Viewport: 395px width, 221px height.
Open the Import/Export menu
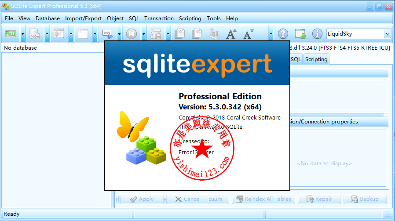click(83, 18)
